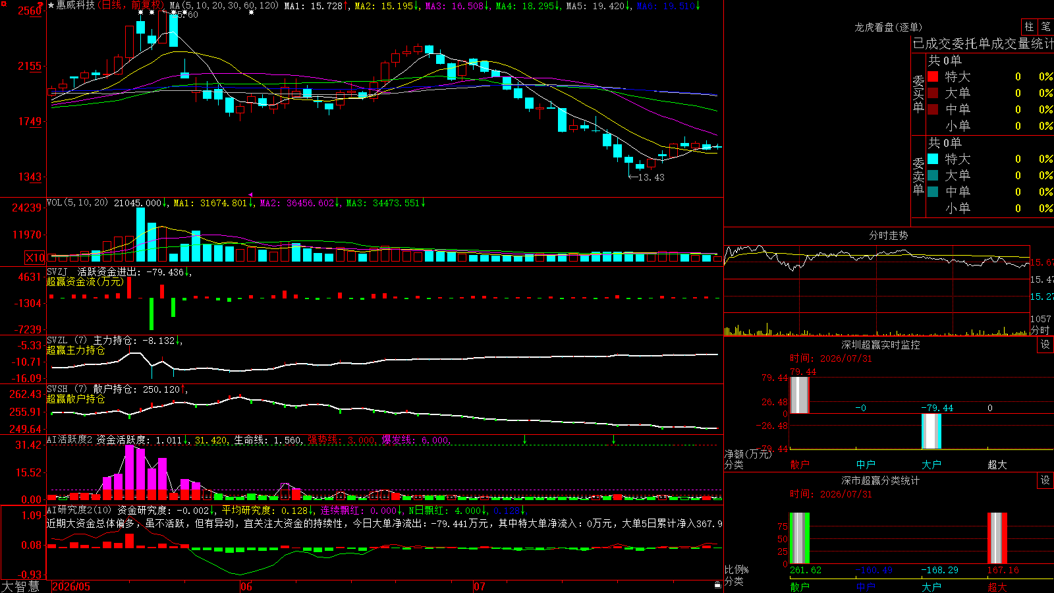Viewport: 1054px width, 593px height.
Task: Click the 167.16 value in 深市超赢分类统计
Action: (1003, 570)
